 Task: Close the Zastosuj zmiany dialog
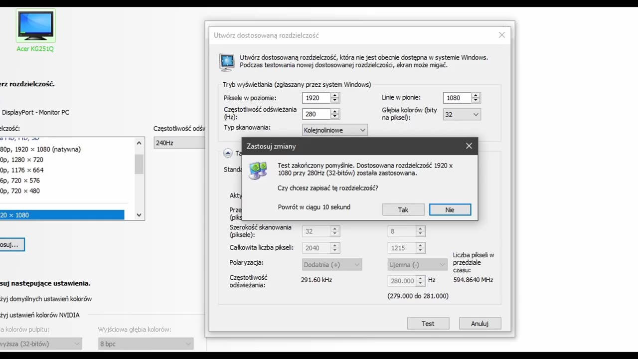pos(469,146)
